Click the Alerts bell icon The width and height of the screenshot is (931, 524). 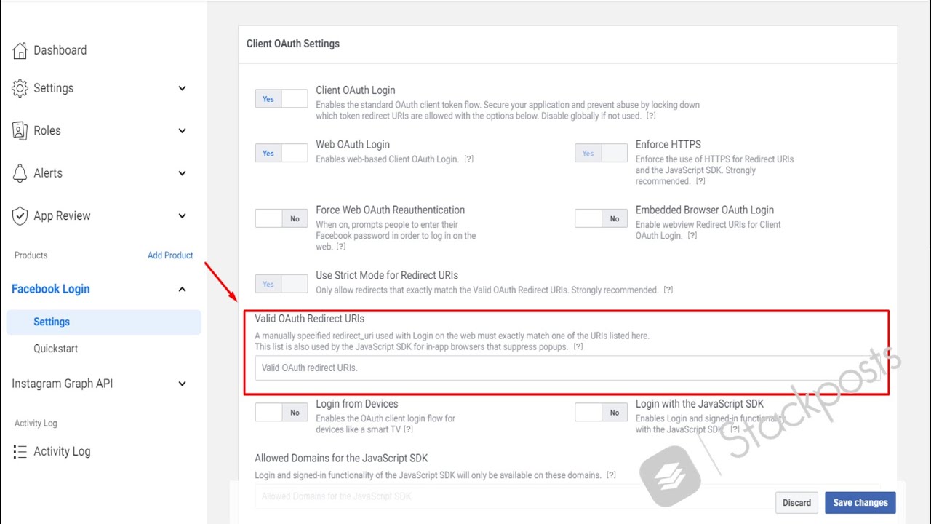(20, 173)
